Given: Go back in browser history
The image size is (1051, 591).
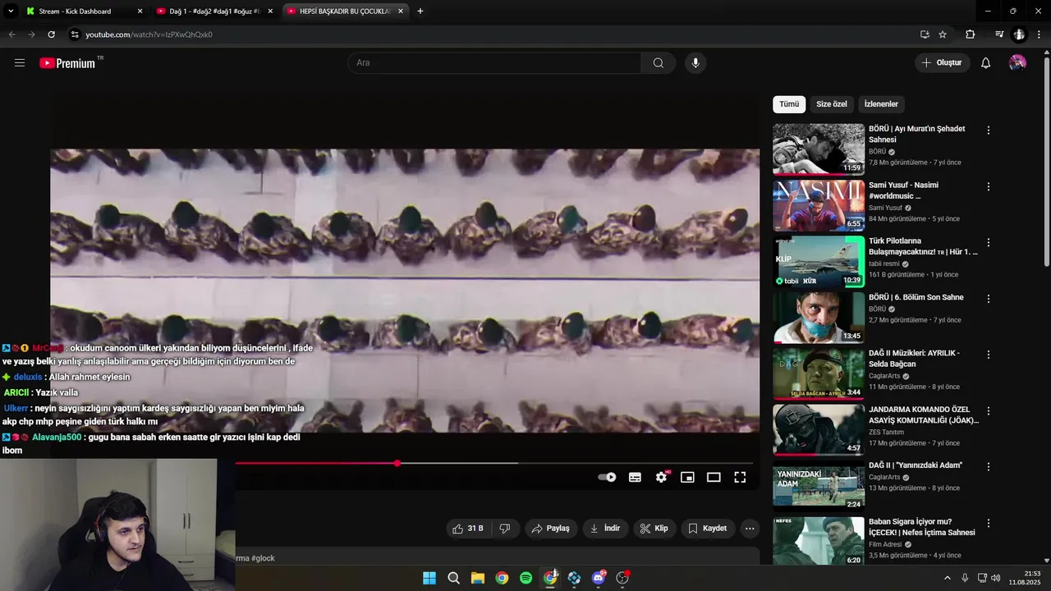Looking at the screenshot, I should pyautogui.click(x=11, y=34).
